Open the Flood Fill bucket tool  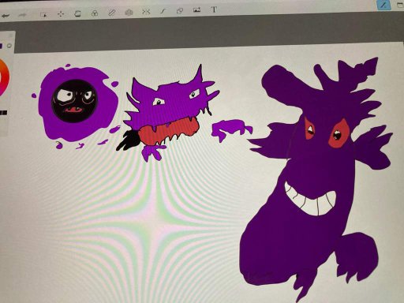point(78,13)
